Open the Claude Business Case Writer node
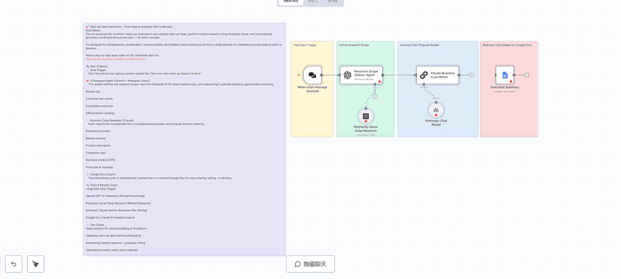 coord(438,75)
